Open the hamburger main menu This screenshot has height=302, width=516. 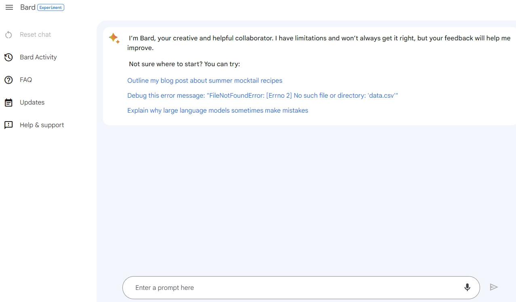[x=9, y=8]
